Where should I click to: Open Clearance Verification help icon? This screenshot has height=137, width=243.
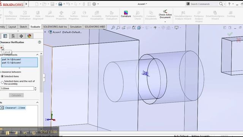[x=39, y=42]
